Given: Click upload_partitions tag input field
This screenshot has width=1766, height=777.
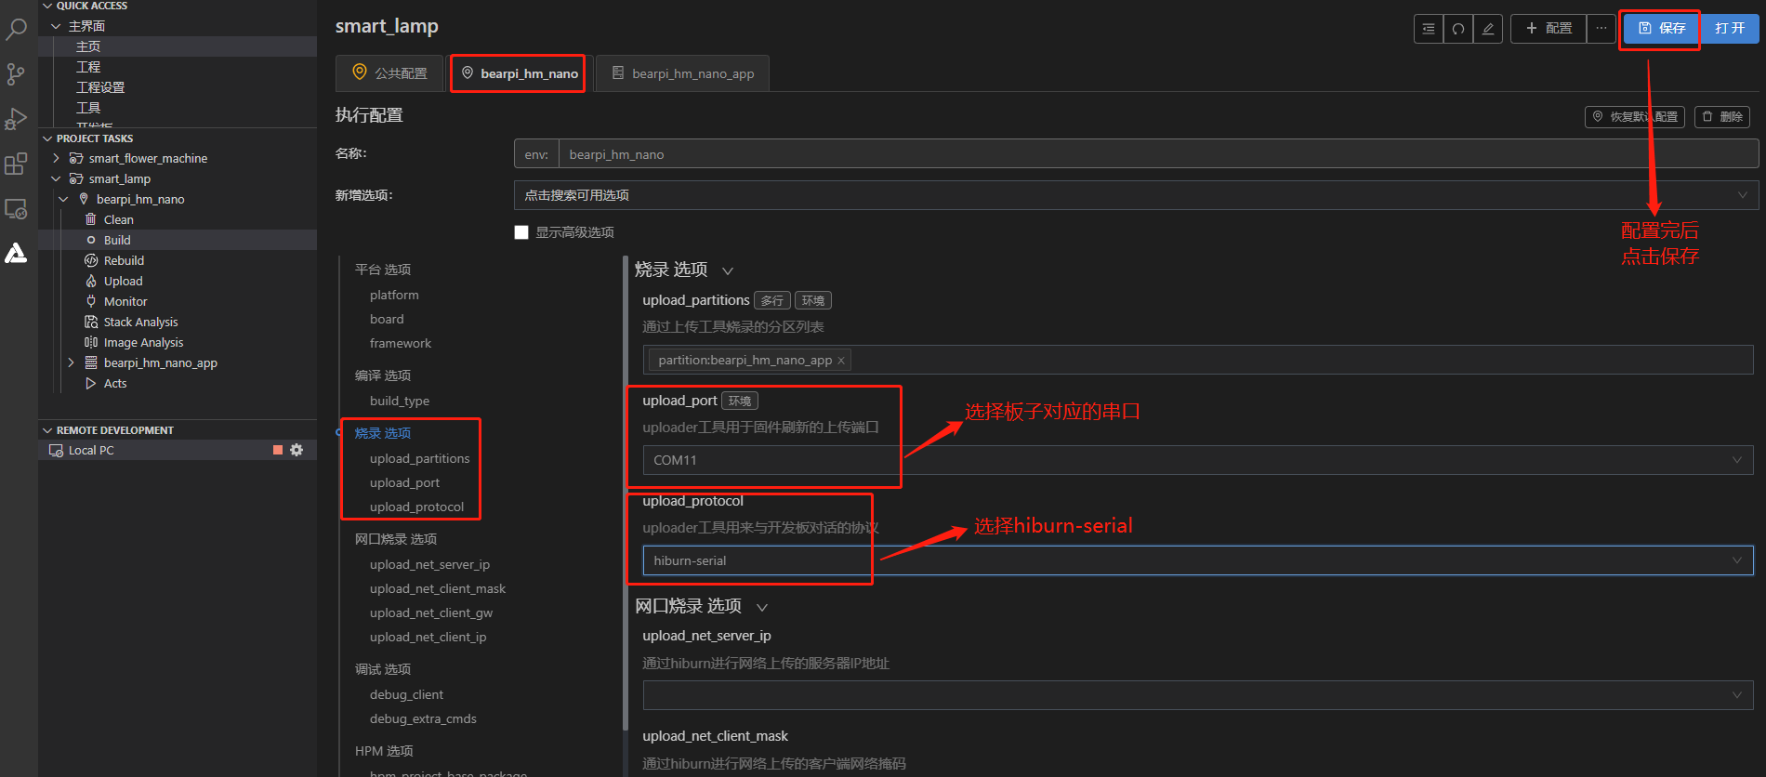Looking at the screenshot, I should [1198, 360].
